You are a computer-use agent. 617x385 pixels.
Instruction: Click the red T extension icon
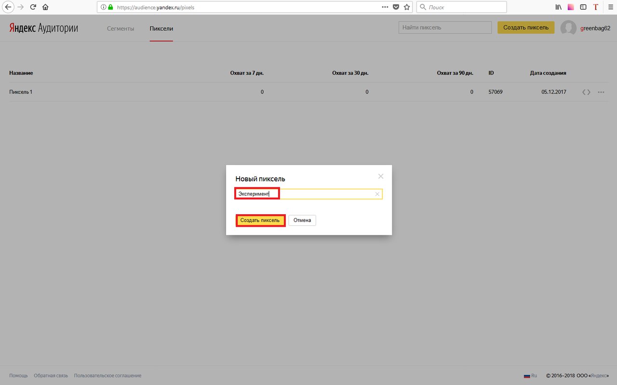(x=596, y=7)
